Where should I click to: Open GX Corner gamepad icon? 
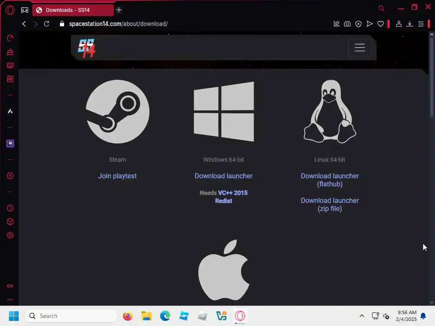(25, 10)
